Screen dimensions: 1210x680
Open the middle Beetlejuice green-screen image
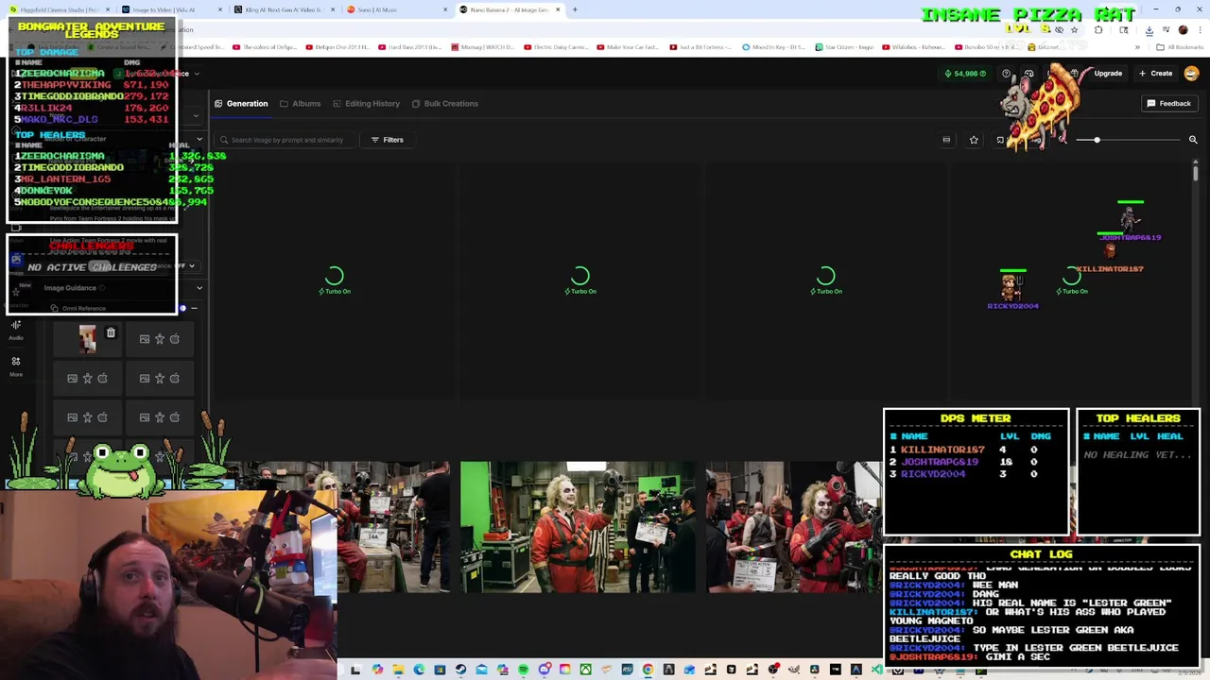[x=578, y=527]
